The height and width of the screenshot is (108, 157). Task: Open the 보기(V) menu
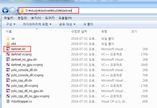click(36, 18)
